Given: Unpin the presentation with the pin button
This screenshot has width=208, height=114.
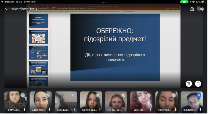Looking at the screenshot, I should click(189, 84).
